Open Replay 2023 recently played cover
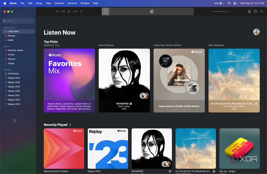 pyautogui.click(x=108, y=148)
